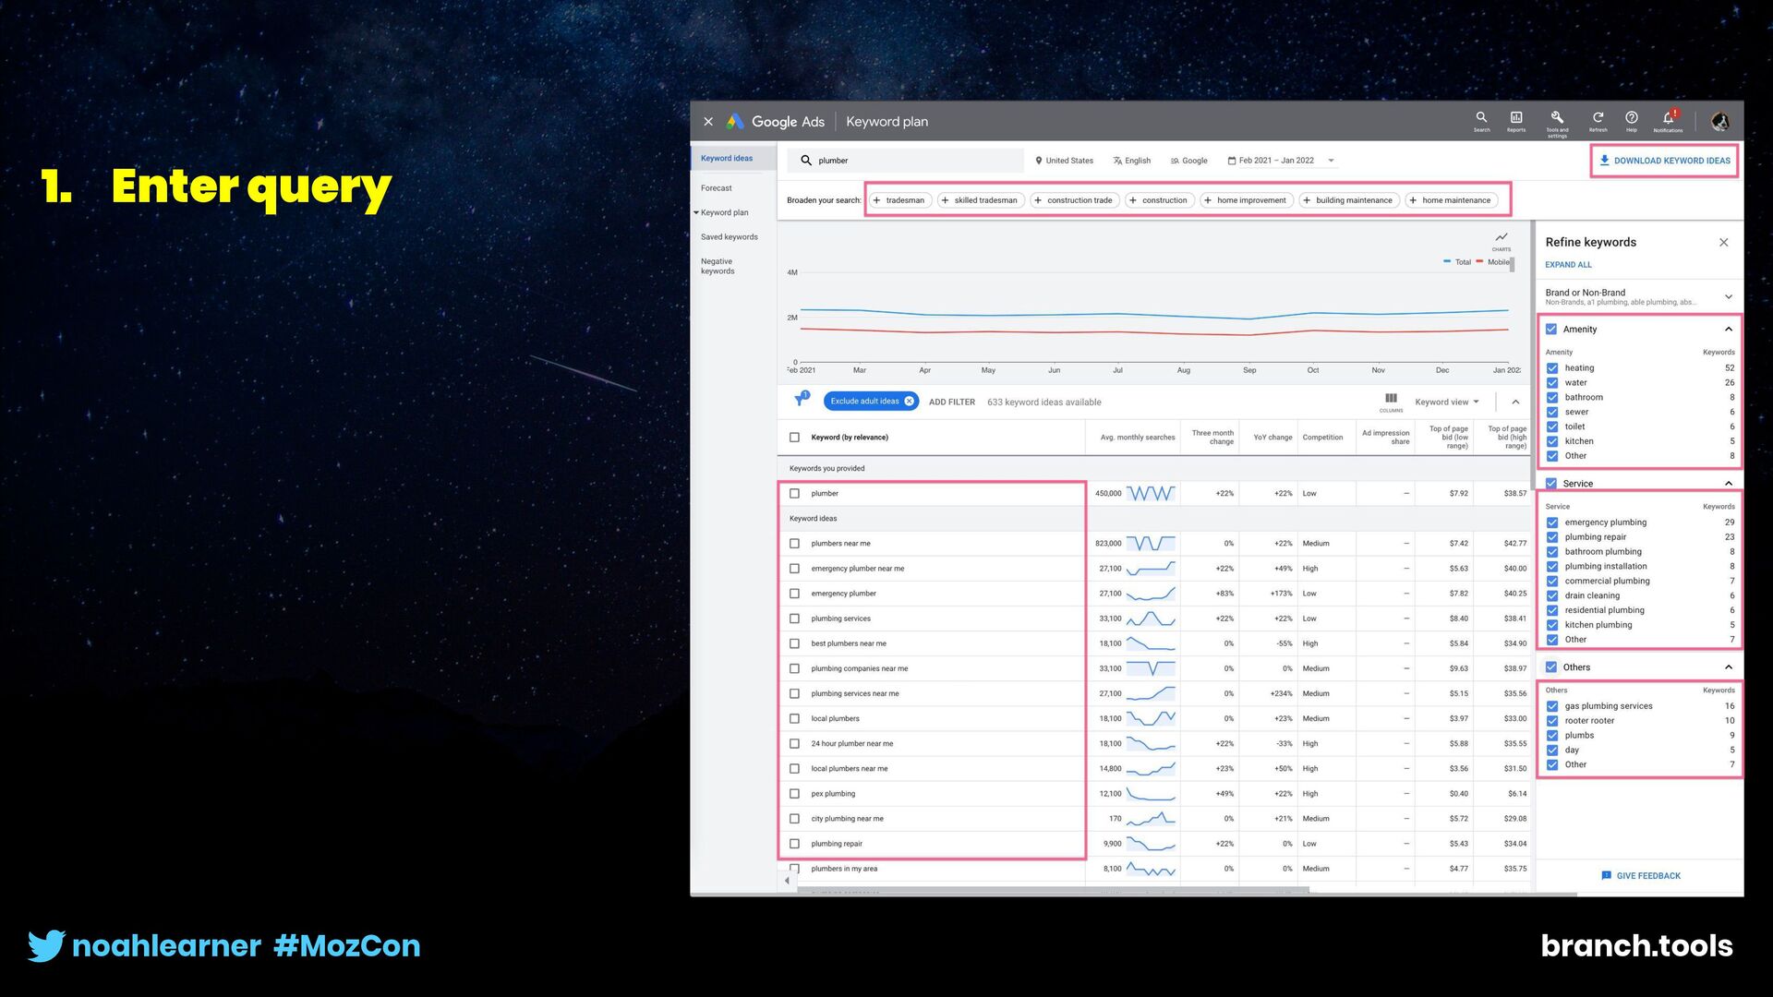Uncheck emergency plumbing service checkbox

pyautogui.click(x=1552, y=523)
